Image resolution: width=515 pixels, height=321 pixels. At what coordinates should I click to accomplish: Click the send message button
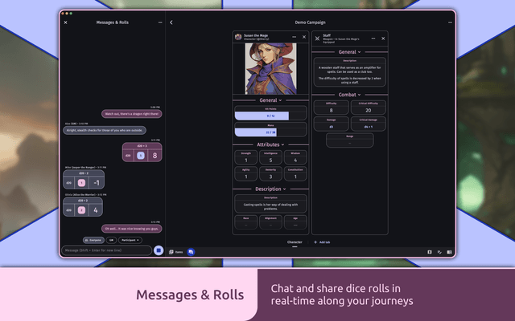[159, 250]
